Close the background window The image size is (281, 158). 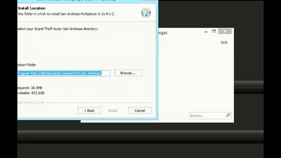point(225,31)
